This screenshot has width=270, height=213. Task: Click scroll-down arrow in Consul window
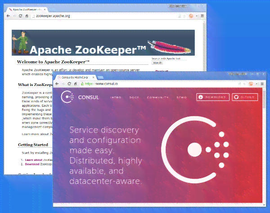tap(264, 205)
